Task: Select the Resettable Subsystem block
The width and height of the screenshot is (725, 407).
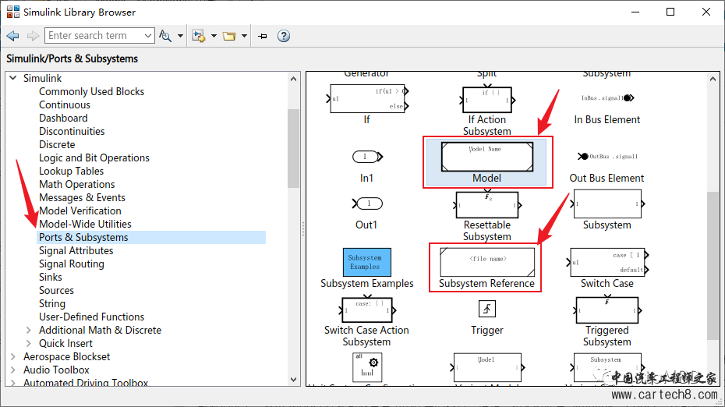Action: click(487, 205)
